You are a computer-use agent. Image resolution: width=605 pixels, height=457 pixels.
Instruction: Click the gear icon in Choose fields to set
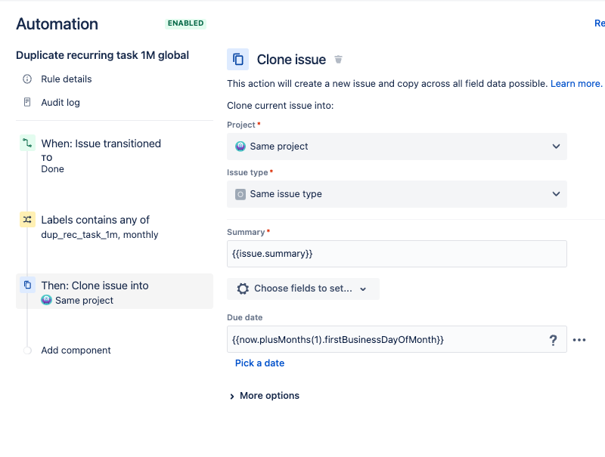pyautogui.click(x=243, y=289)
